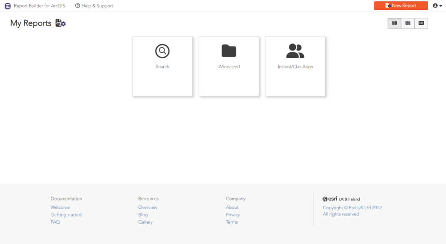
Task: Select the Search tile label
Action: point(162,66)
